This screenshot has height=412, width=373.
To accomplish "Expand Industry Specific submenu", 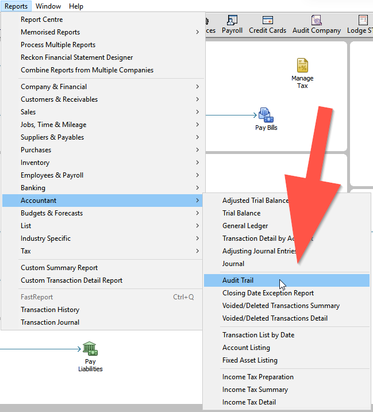I will (x=102, y=238).
